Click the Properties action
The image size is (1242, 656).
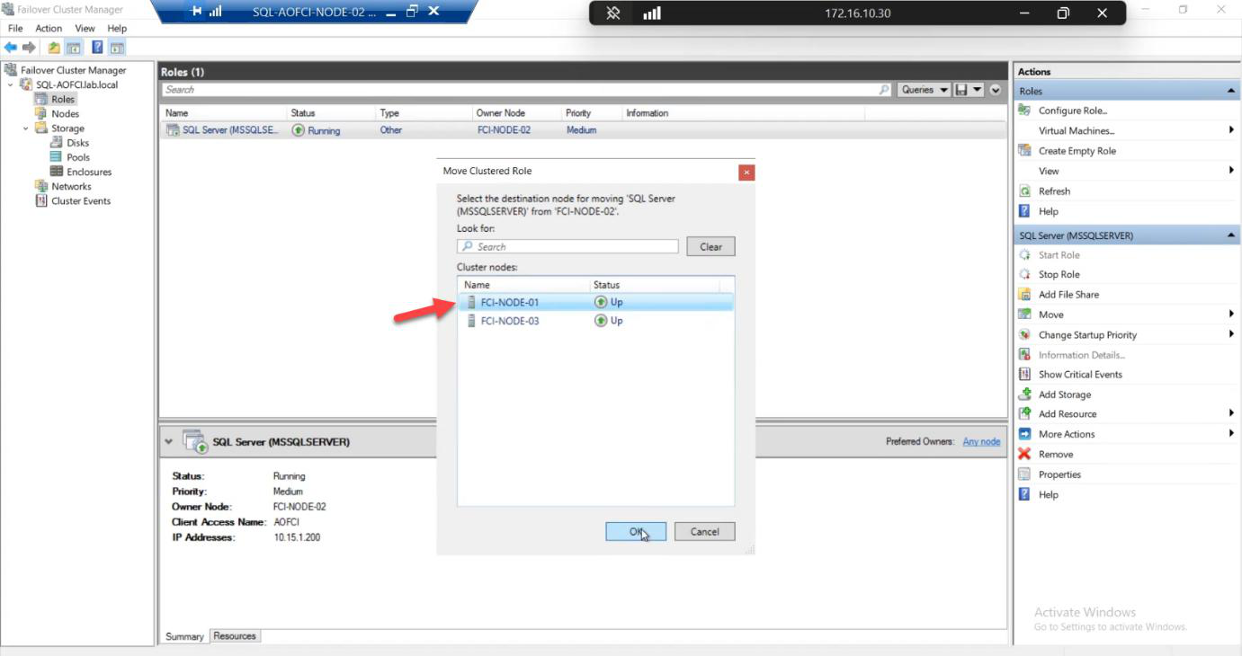1059,474
